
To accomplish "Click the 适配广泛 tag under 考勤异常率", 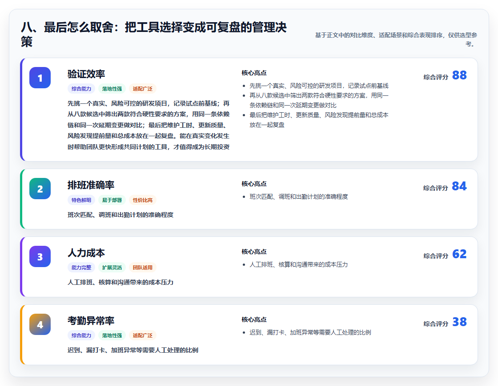I will tap(143, 335).
